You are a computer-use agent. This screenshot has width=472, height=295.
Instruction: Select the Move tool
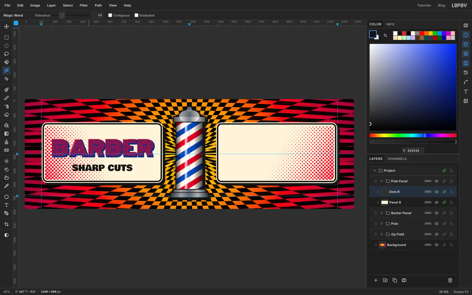(6, 27)
